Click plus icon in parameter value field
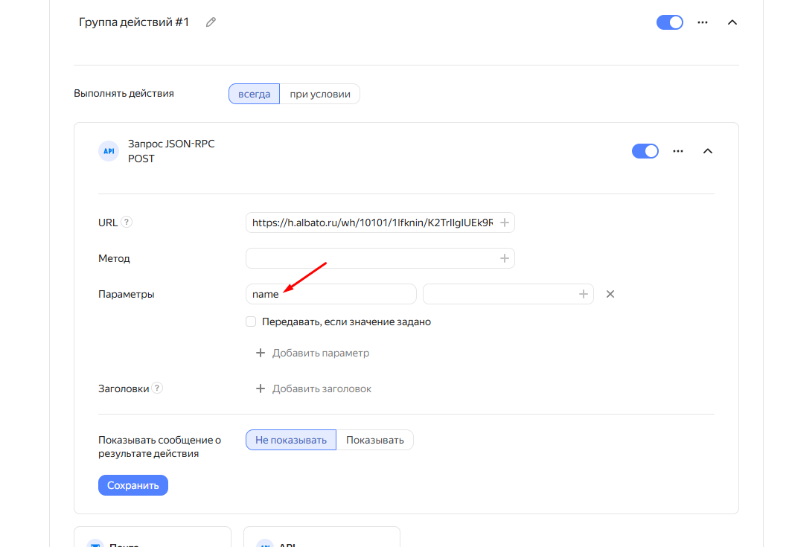Image resolution: width=789 pixels, height=547 pixels. coord(584,294)
